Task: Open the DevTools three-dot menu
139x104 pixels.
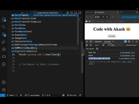Action: point(133,42)
